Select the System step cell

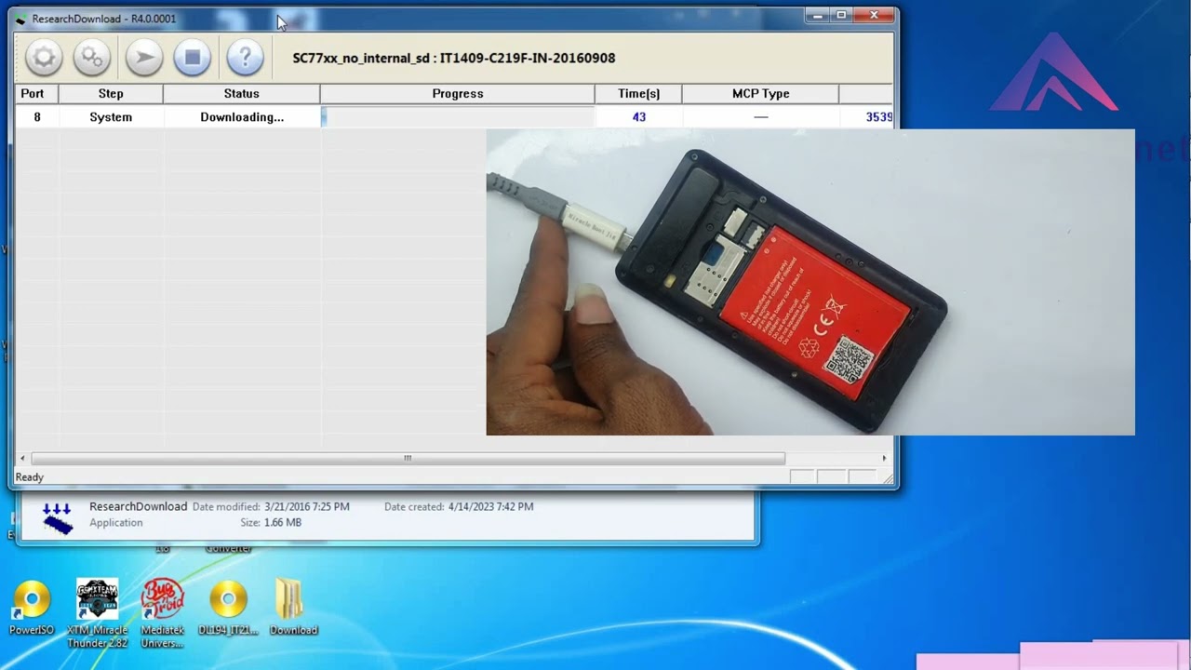tap(111, 117)
